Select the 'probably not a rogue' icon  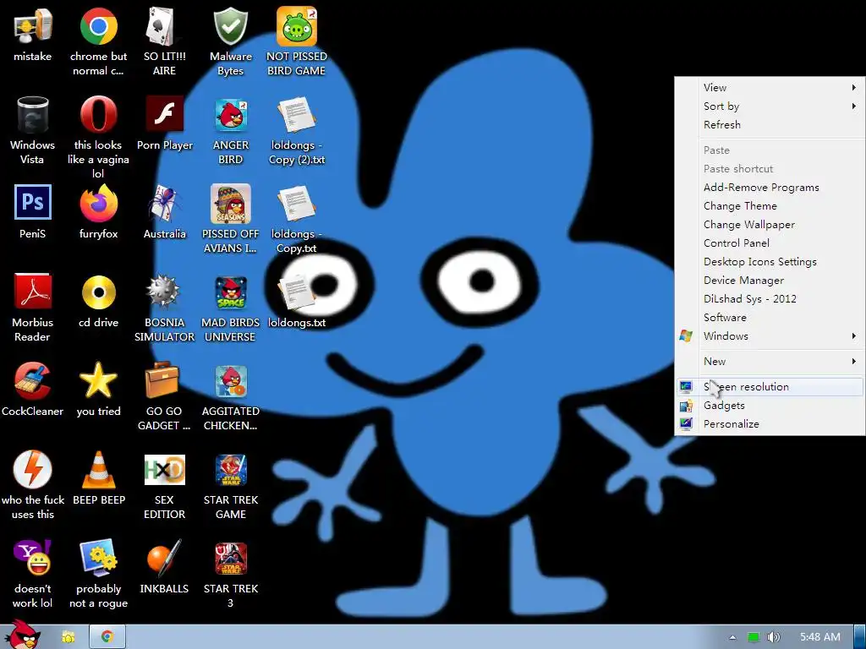[98, 558]
